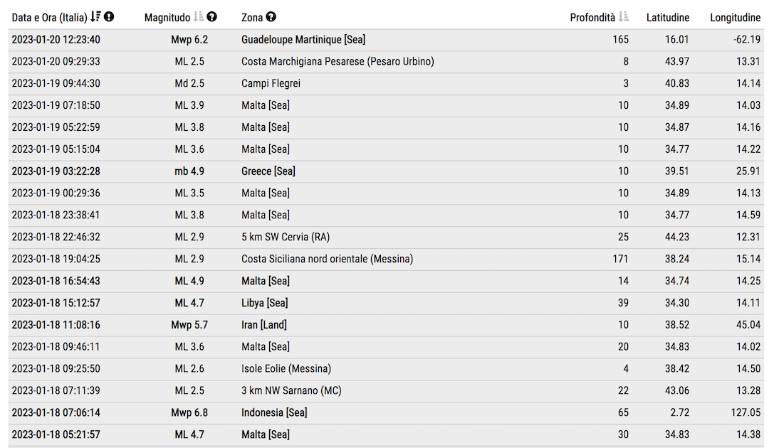Screen dimensions: 774x448
Task: Select the Greece [Sea] mb 4.9 row
Action: 386,171
